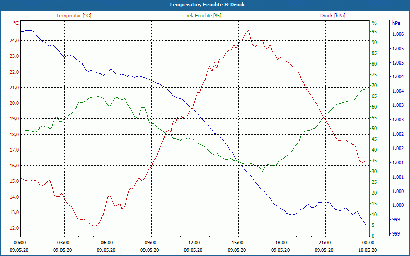Click the green "30" humidity axis tick
Image resolution: width=410 pixels, height=256 pixels.
(x=374, y=172)
